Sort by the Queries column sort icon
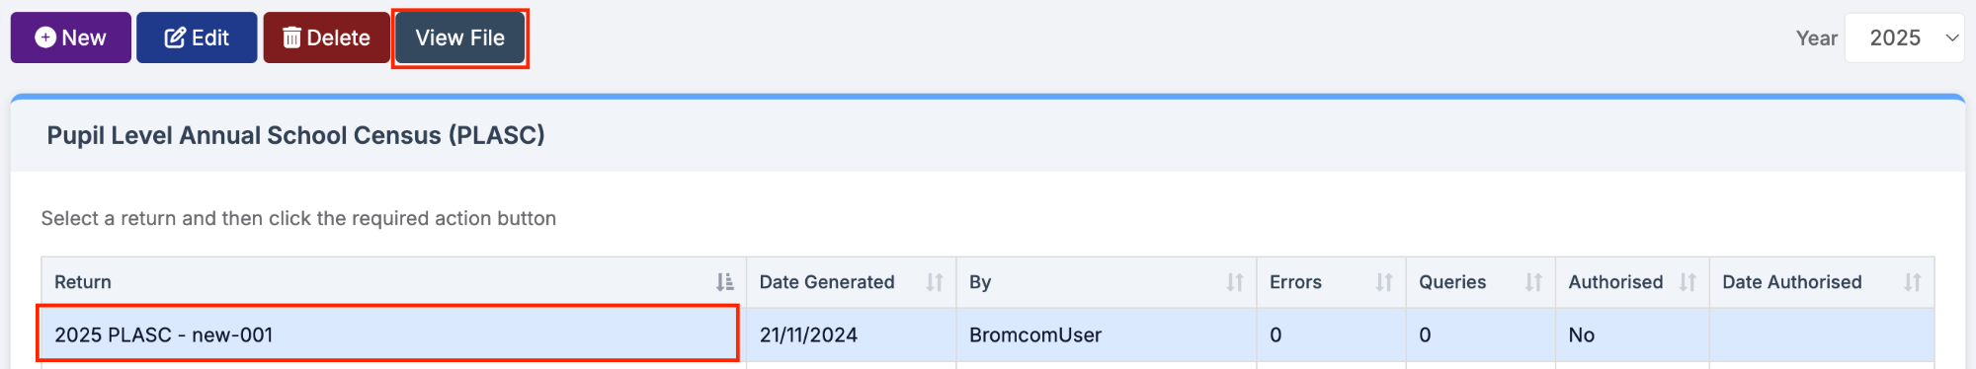The height and width of the screenshot is (369, 1976). click(1533, 282)
